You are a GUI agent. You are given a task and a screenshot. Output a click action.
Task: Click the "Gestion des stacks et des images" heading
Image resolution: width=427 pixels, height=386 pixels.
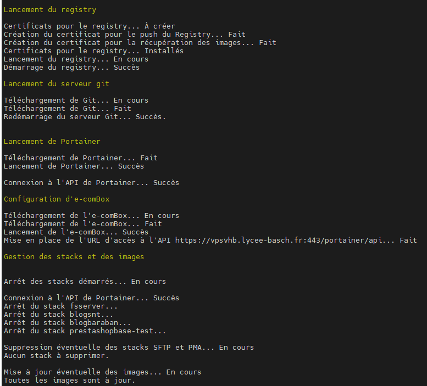click(x=74, y=257)
